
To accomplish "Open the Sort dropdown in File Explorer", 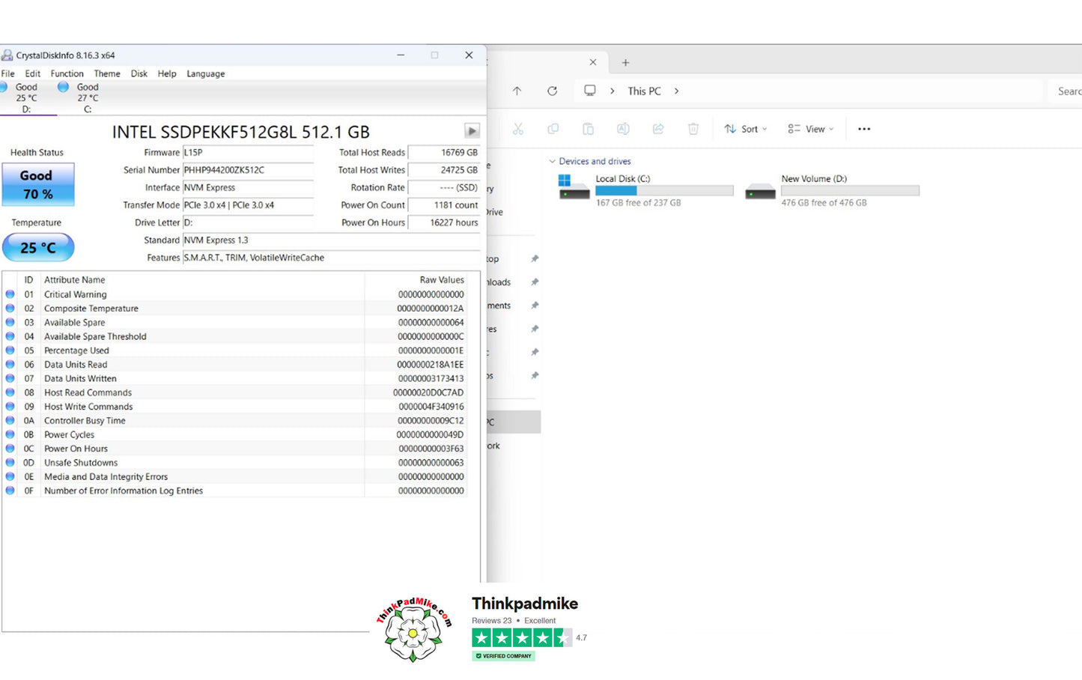I will tap(745, 129).
